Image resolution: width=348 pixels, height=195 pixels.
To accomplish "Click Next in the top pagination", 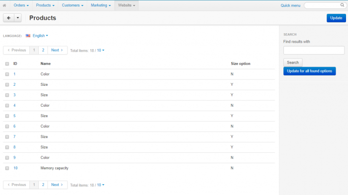I will pos(57,50).
